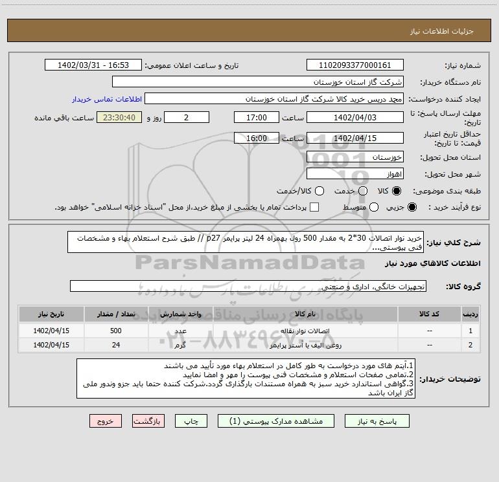Click the delivery city field اهواز

(355, 174)
